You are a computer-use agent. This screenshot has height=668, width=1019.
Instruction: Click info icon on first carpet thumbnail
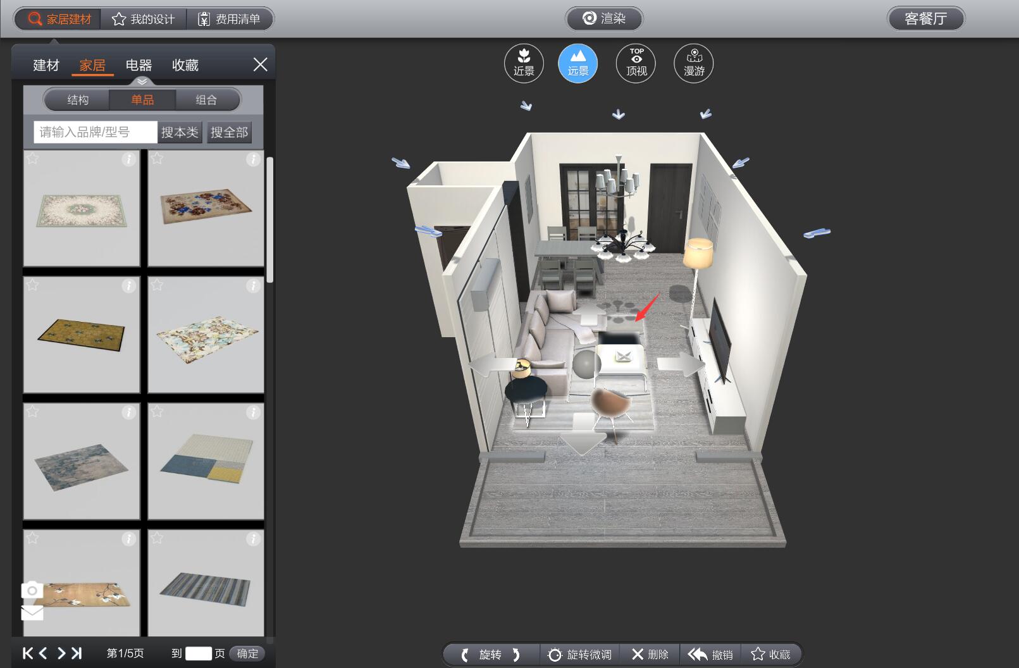point(128,159)
